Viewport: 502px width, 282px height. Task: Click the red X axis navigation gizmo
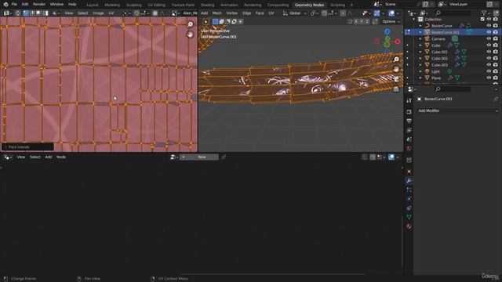[398, 42]
